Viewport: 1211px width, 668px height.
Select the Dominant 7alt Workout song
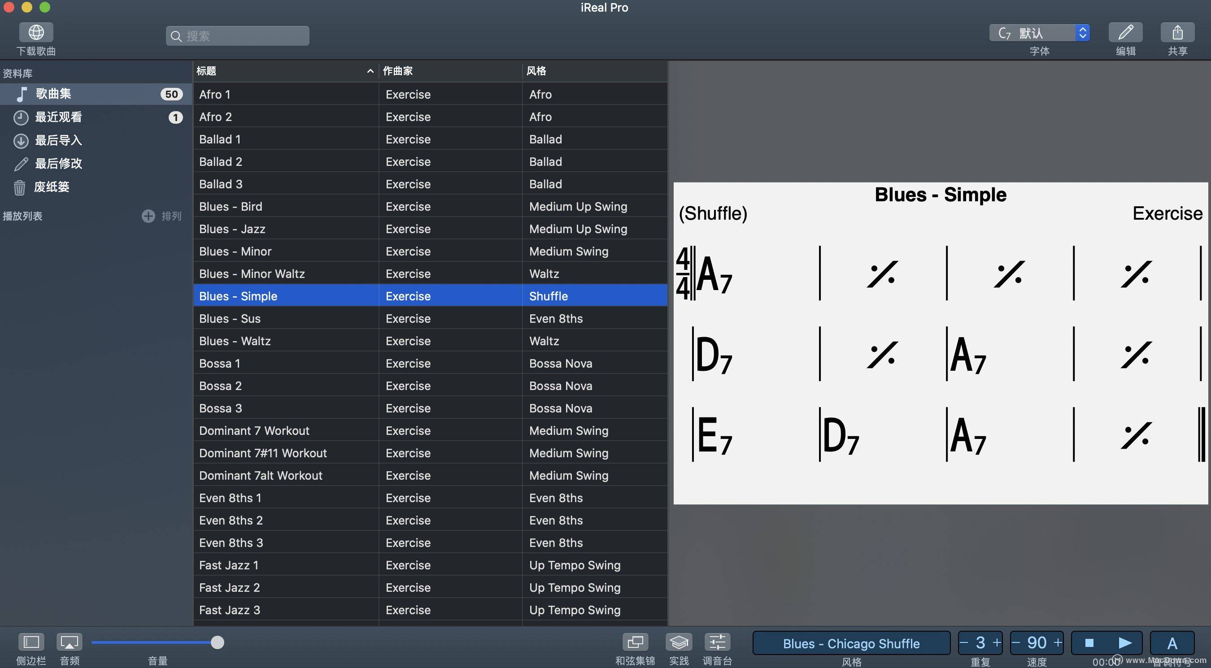430,476
